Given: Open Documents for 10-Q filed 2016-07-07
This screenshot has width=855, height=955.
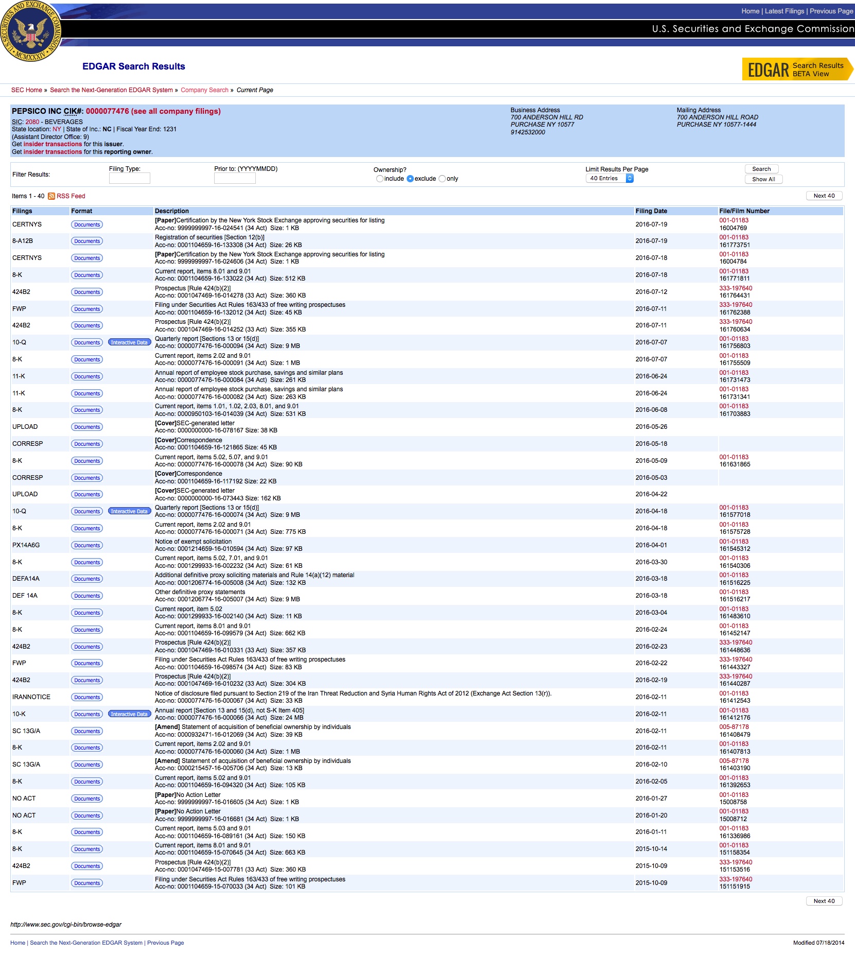Looking at the screenshot, I should 87,342.
